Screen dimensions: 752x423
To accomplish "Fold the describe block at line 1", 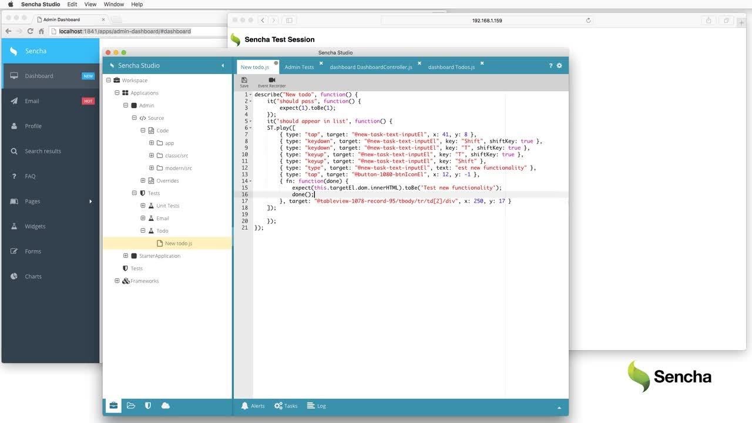I will coord(250,95).
